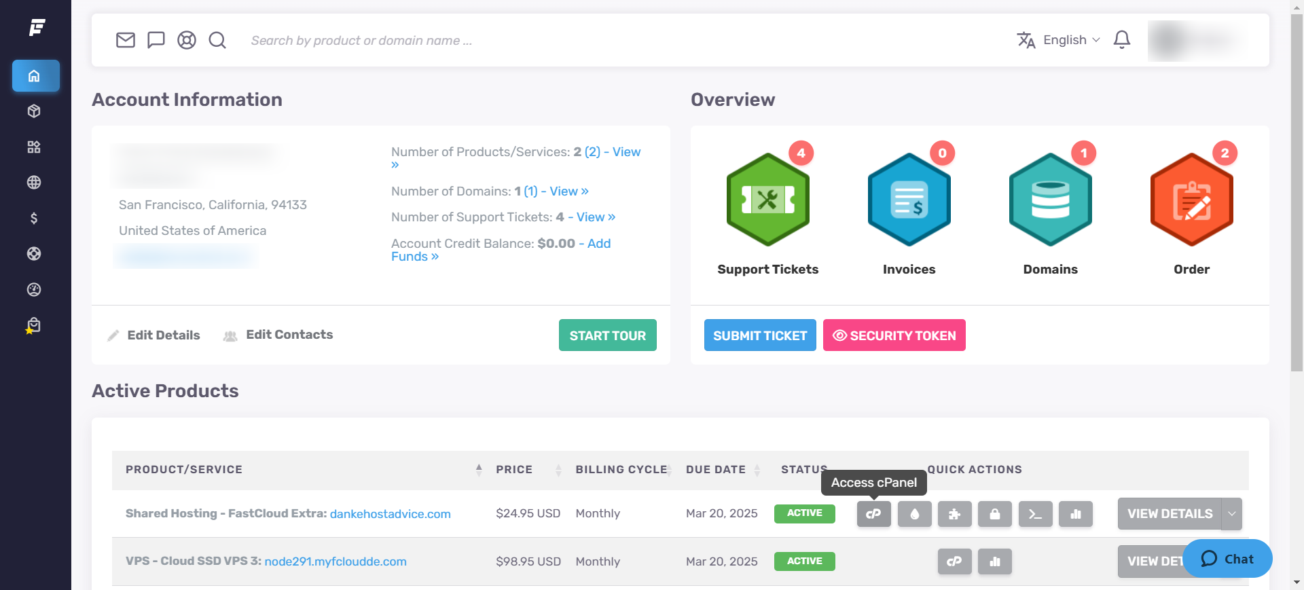Open the Support Tickets hexagon tile
The image size is (1304, 590).
(x=767, y=200)
